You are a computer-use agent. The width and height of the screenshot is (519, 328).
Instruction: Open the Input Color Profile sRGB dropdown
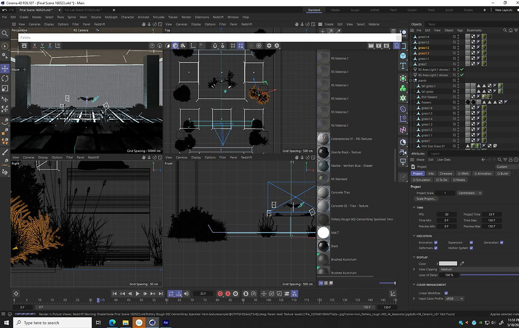pos(454,298)
